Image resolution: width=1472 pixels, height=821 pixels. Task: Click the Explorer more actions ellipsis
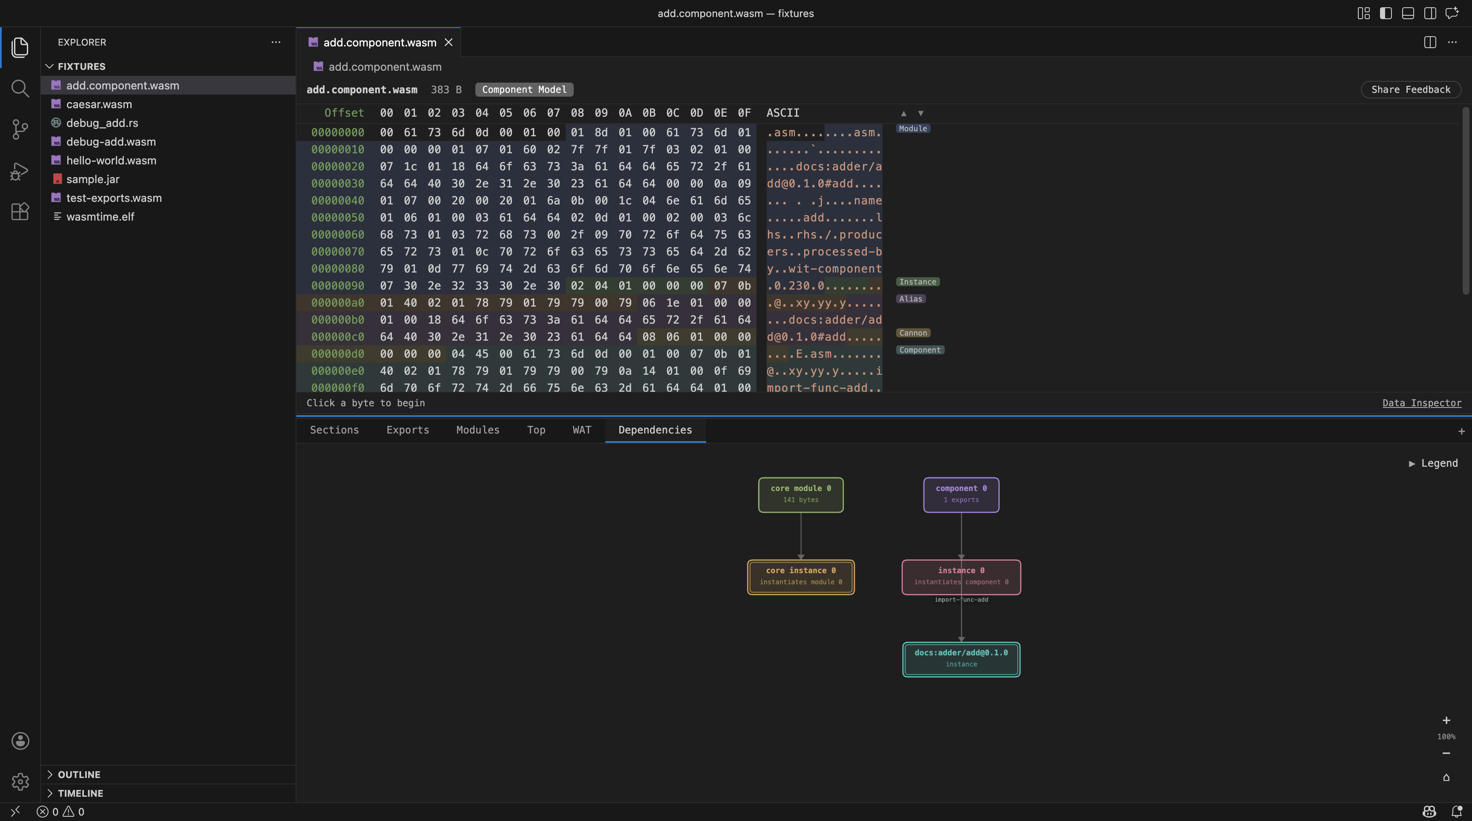click(x=276, y=42)
